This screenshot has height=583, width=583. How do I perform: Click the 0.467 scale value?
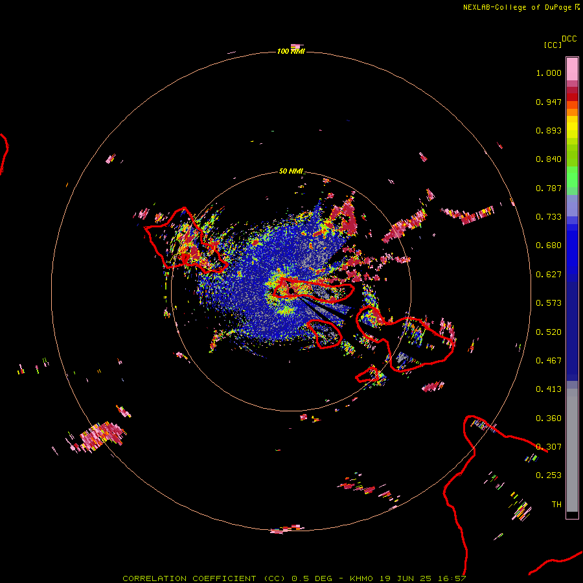tap(549, 361)
